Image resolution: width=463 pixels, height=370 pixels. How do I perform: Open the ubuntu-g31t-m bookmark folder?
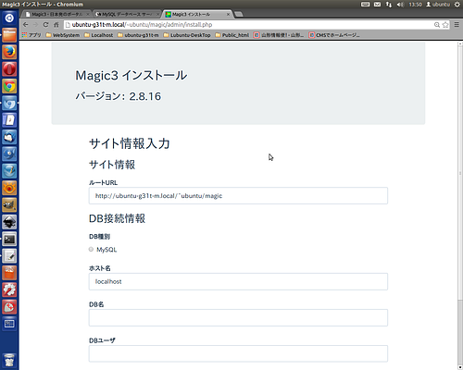click(138, 35)
